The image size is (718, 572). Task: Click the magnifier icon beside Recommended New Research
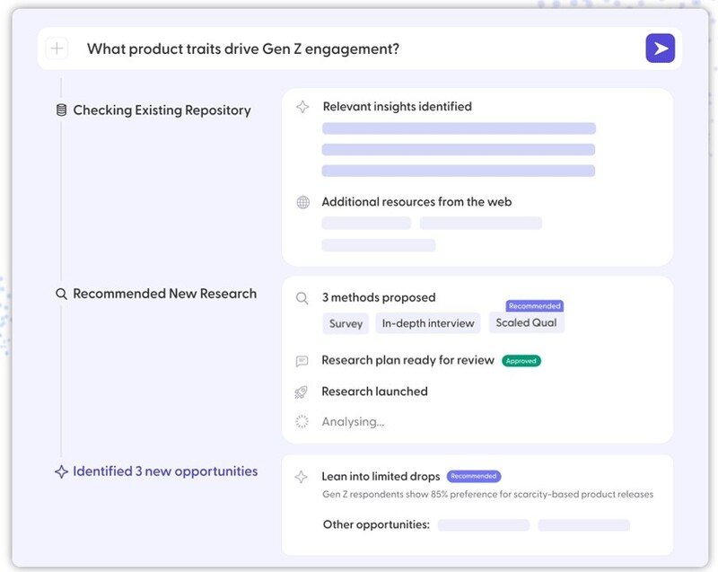[x=61, y=294]
